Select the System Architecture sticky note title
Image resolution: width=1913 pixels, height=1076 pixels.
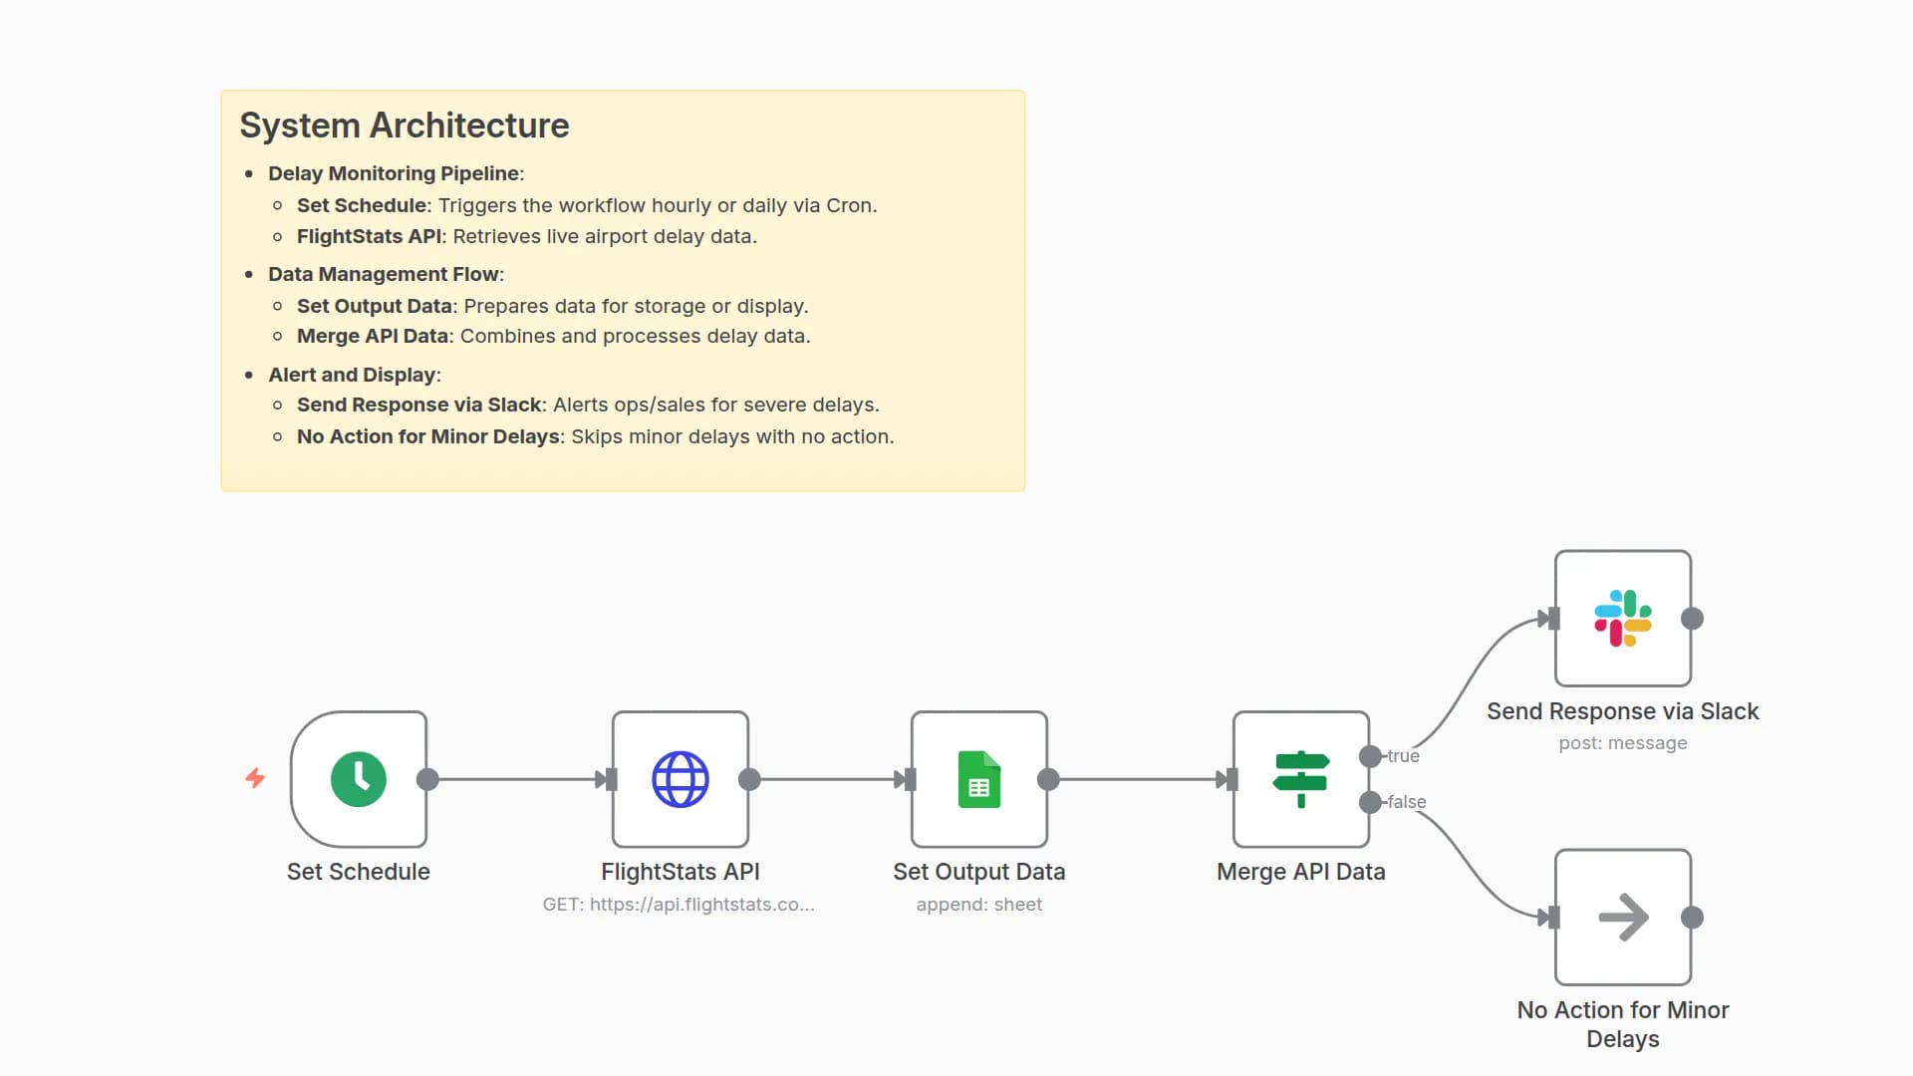(x=405, y=126)
